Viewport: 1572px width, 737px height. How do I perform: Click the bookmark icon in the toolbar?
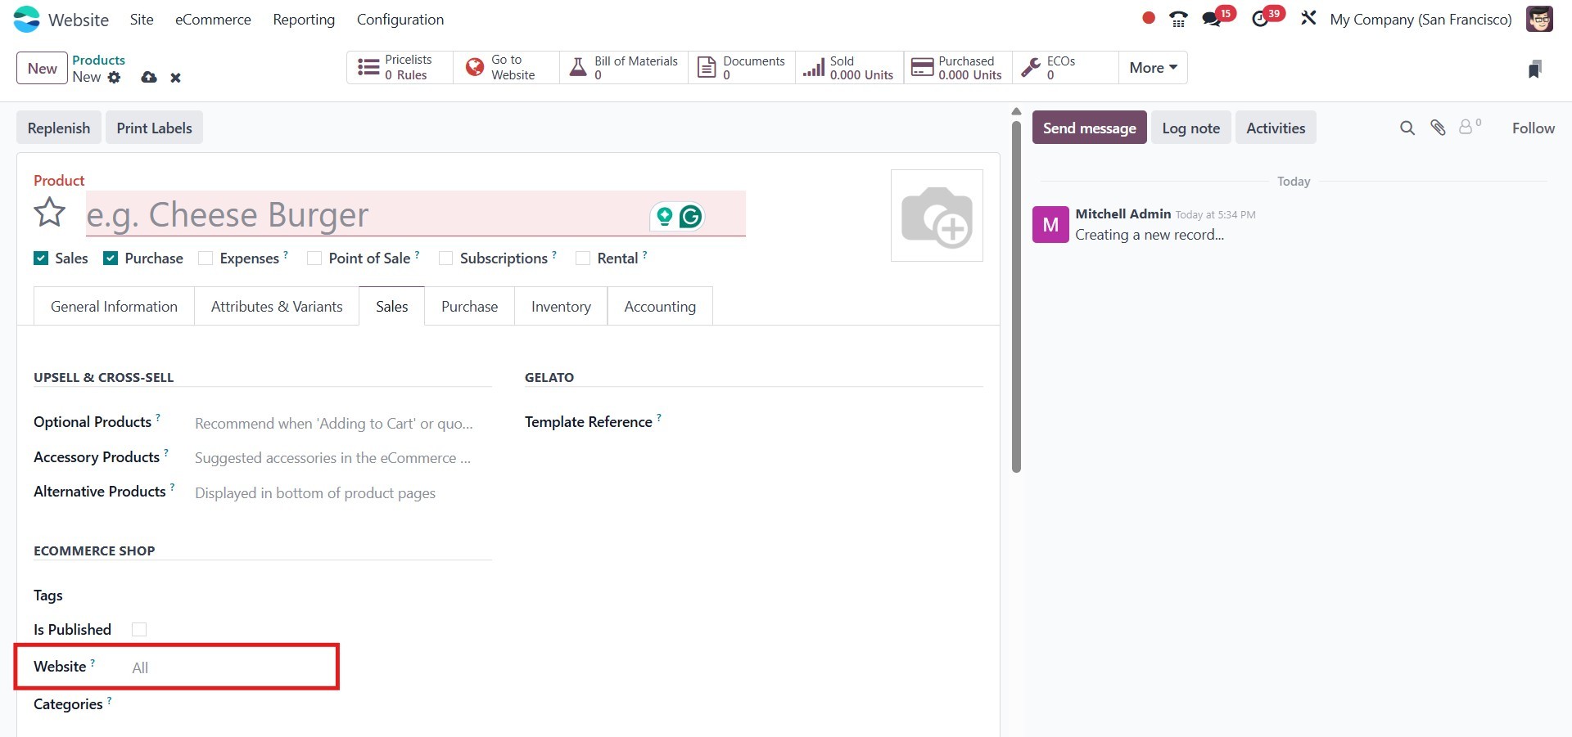tap(1535, 69)
